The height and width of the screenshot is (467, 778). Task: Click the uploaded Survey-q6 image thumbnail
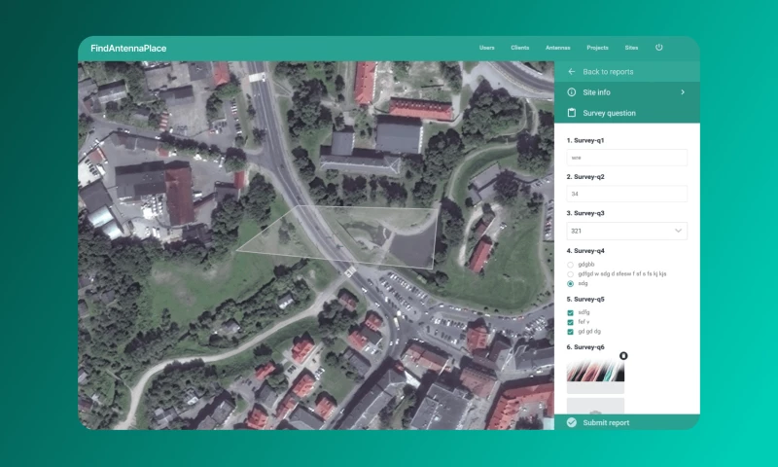coord(595,373)
